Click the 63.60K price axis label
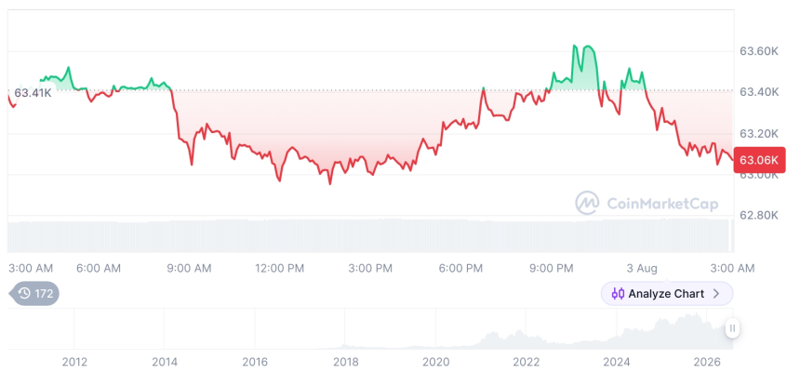The height and width of the screenshot is (373, 800). (x=759, y=51)
